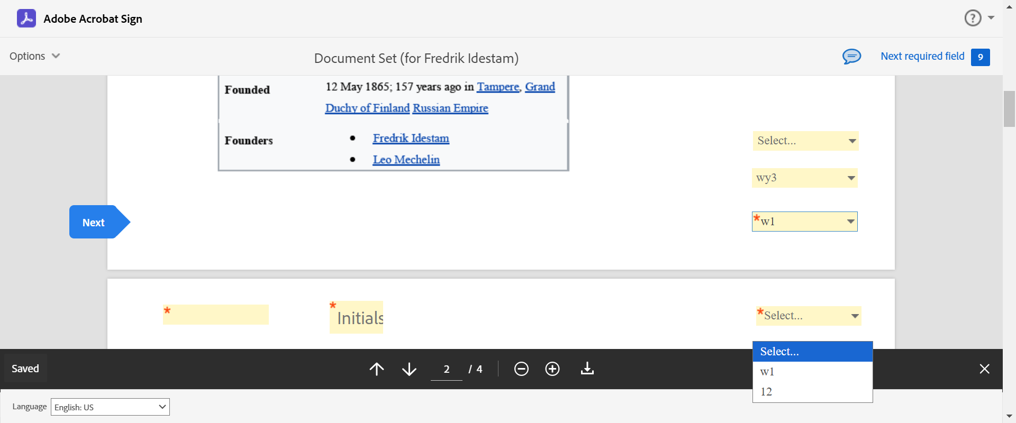Click the Saved status label
This screenshot has width=1016, height=423.
point(25,369)
